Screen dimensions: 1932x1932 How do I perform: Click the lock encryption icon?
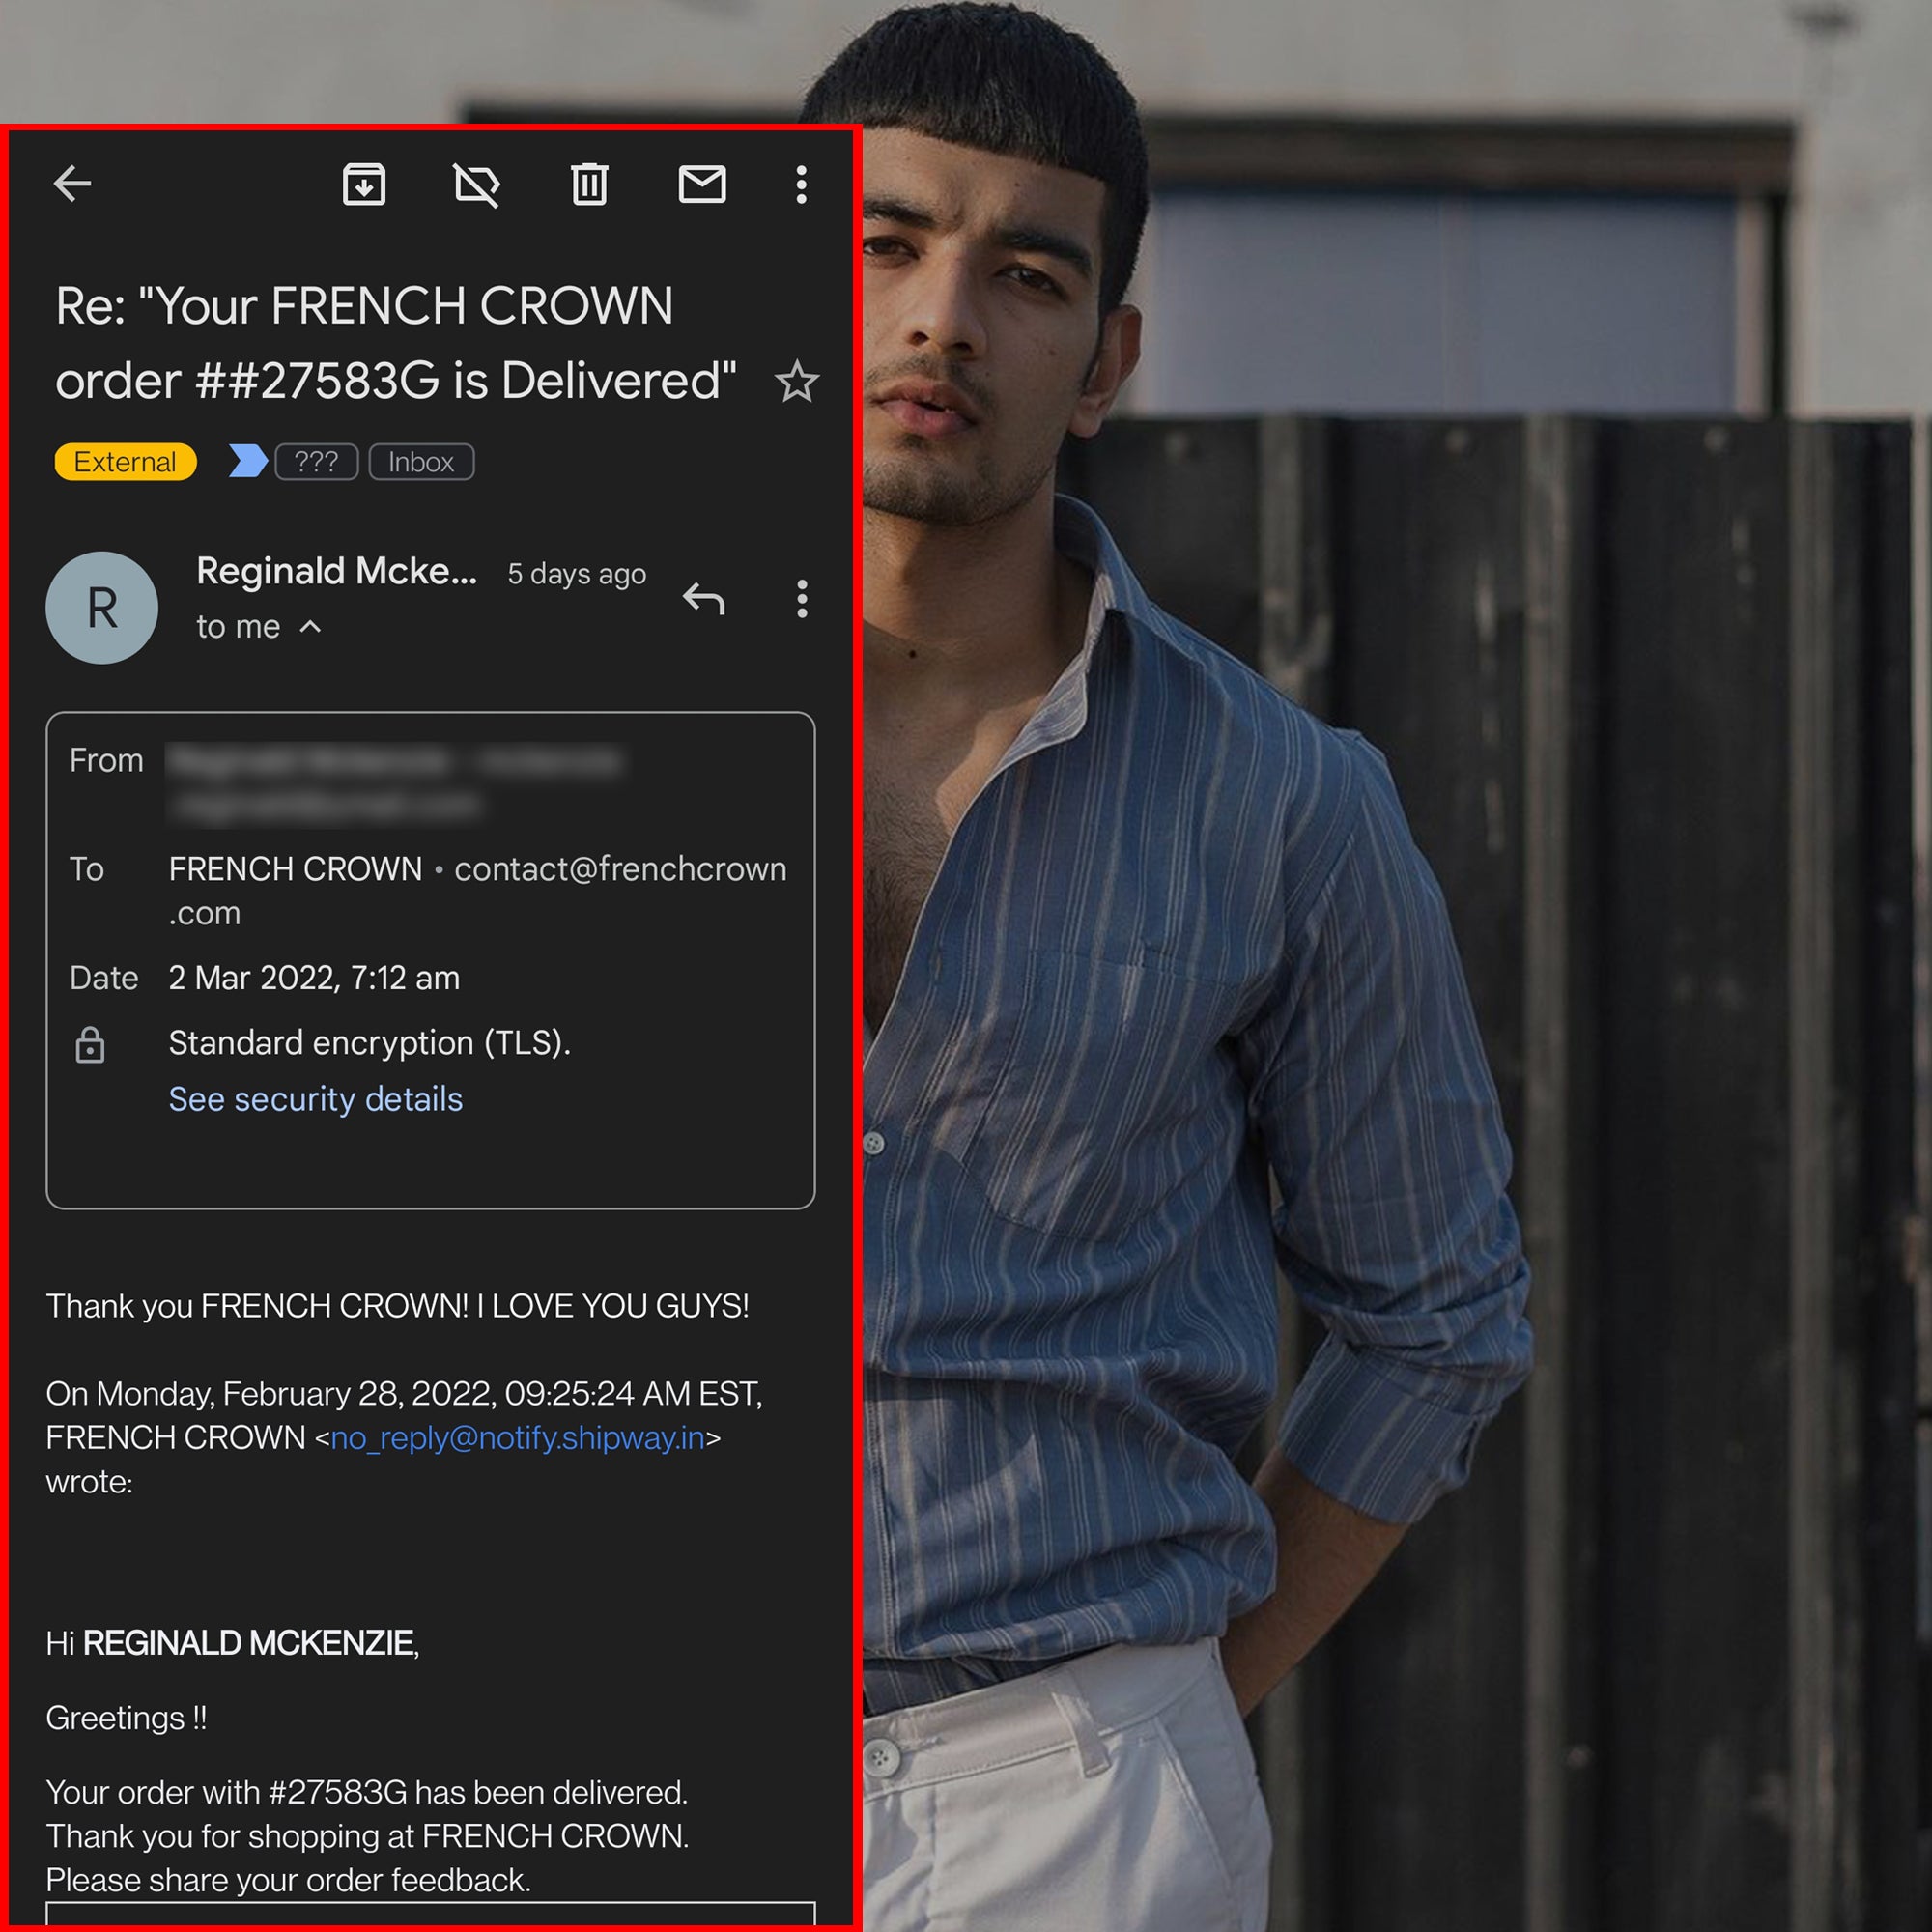90,1045
